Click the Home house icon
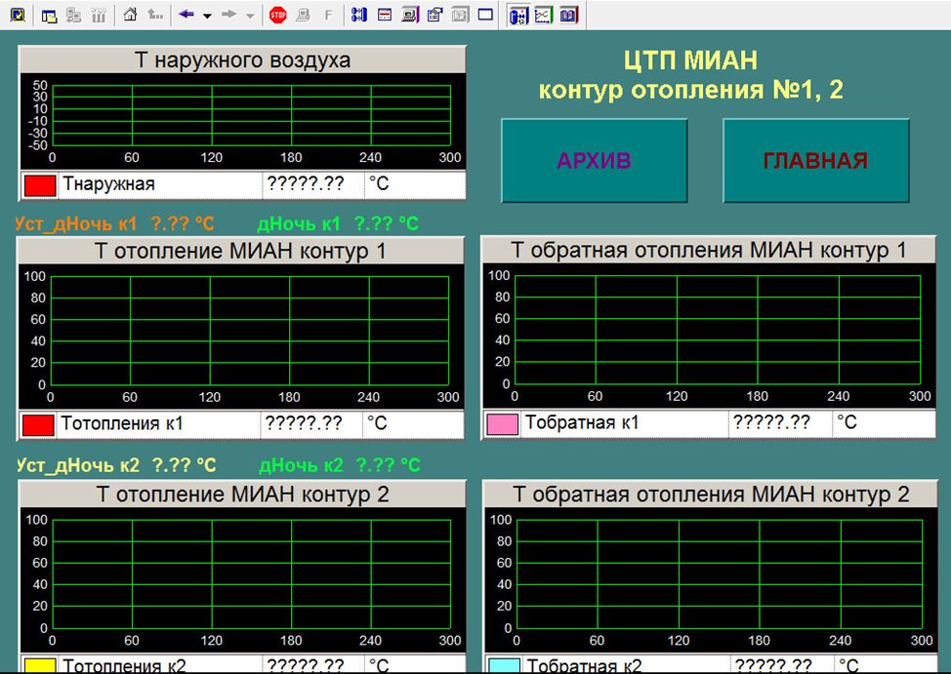 tap(131, 15)
